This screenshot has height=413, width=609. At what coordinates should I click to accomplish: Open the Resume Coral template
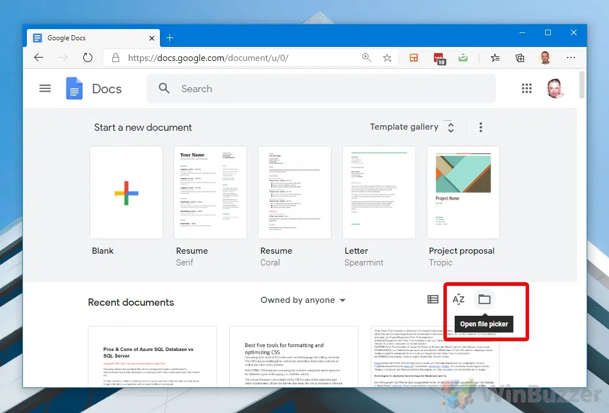click(294, 192)
